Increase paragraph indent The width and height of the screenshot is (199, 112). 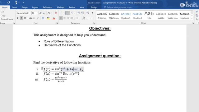tap(82, 13)
